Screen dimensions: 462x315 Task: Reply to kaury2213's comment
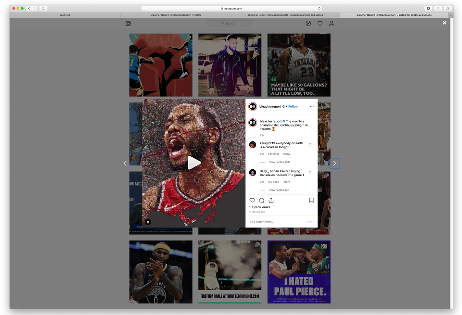click(x=287, y=154)
